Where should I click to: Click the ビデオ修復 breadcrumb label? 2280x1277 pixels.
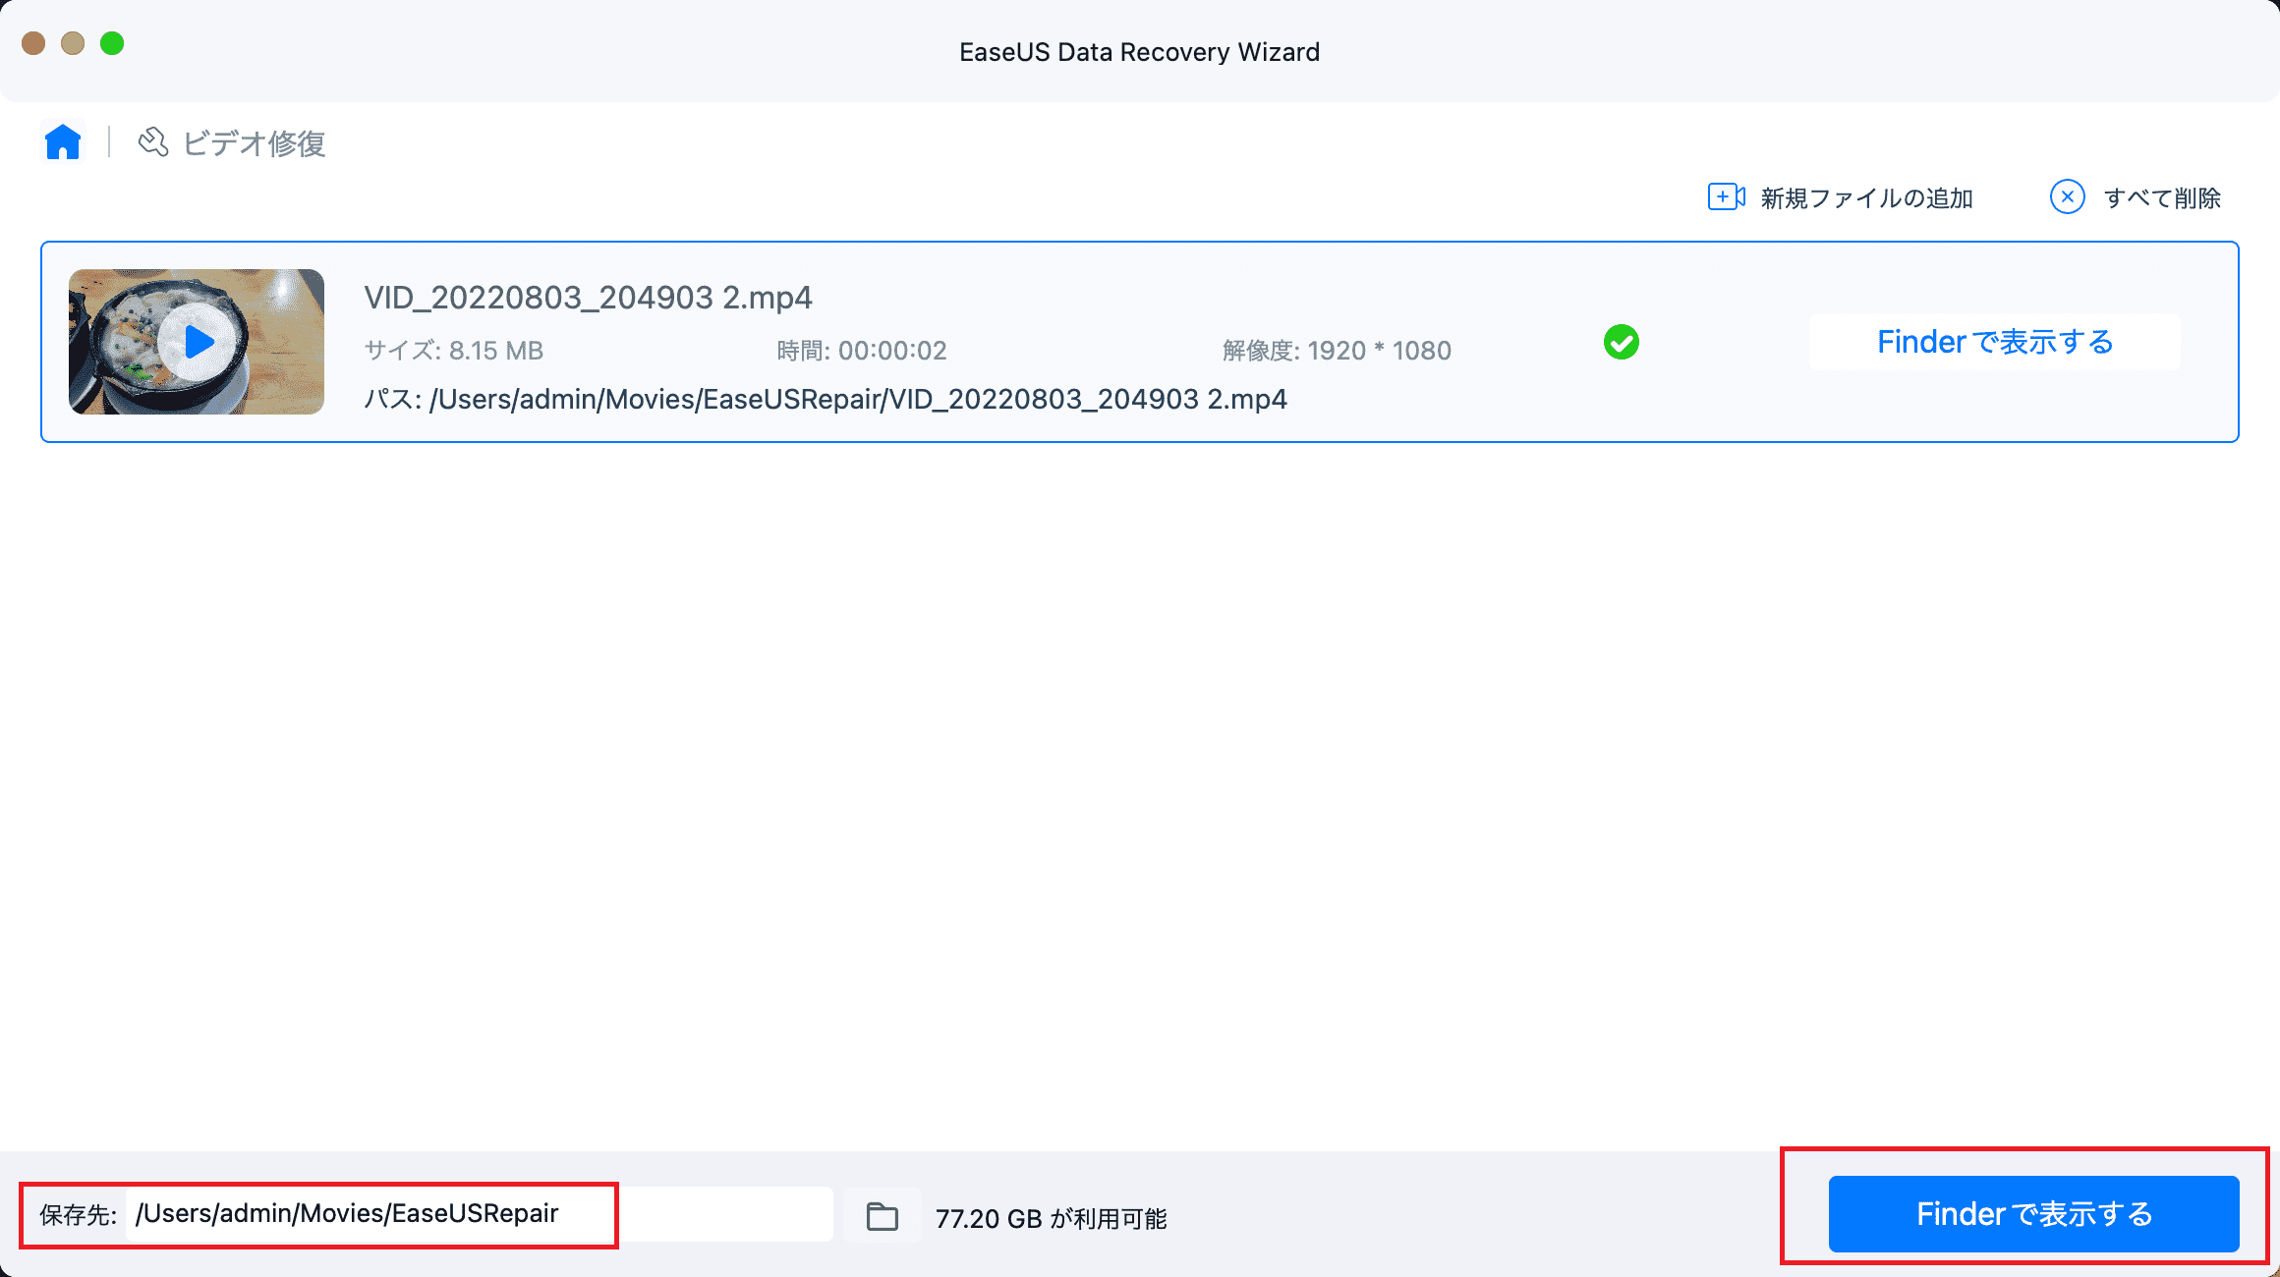pyautogui.click(x=255, y=143)
